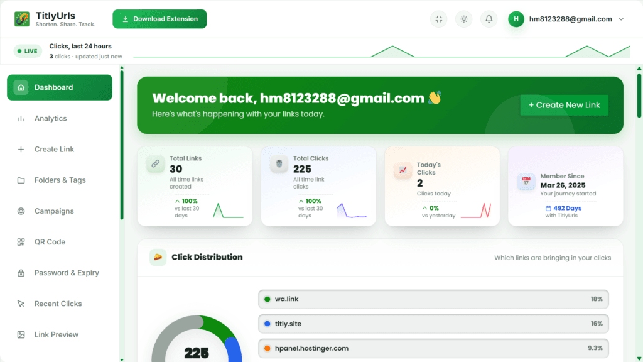
Task: Click the Total Clicks mouse icon
Action: click(x=279, y=164)
